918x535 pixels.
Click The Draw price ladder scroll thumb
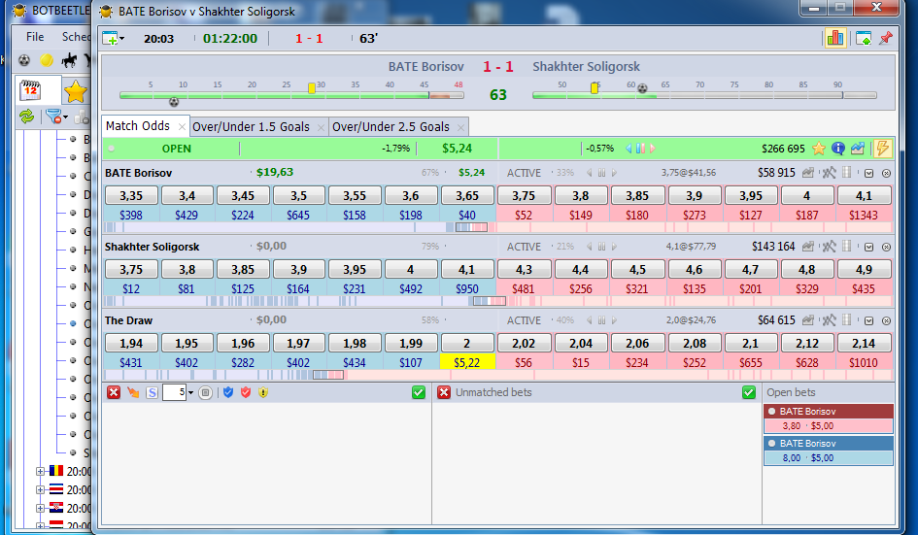(x=328, y=375)
